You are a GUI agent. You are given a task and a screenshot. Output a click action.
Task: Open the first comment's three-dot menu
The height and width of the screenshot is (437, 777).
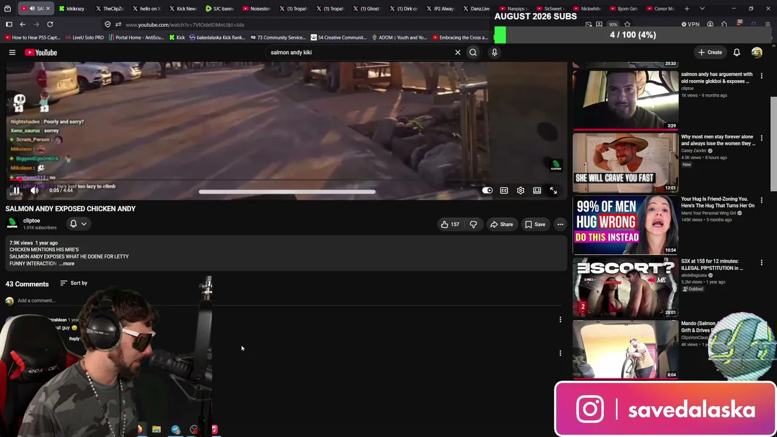560,319
